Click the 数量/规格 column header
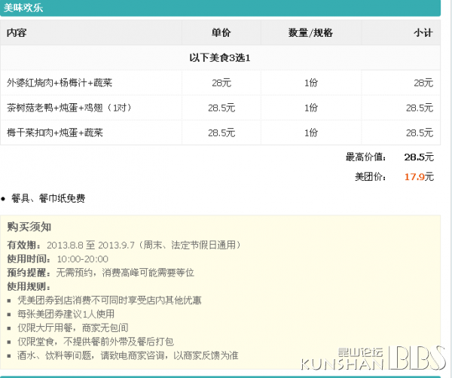 [x=310, y=33]
